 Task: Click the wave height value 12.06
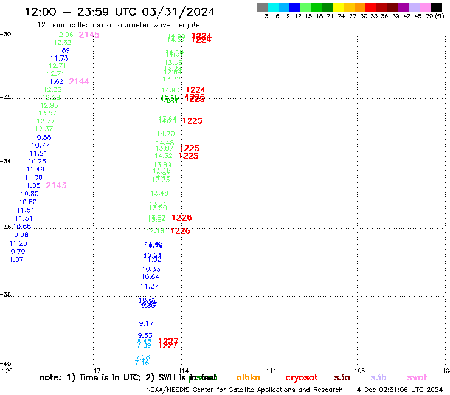click(x=64, y=35)
